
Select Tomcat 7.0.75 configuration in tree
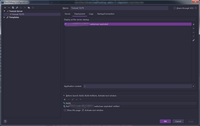(x=32, y=14)
